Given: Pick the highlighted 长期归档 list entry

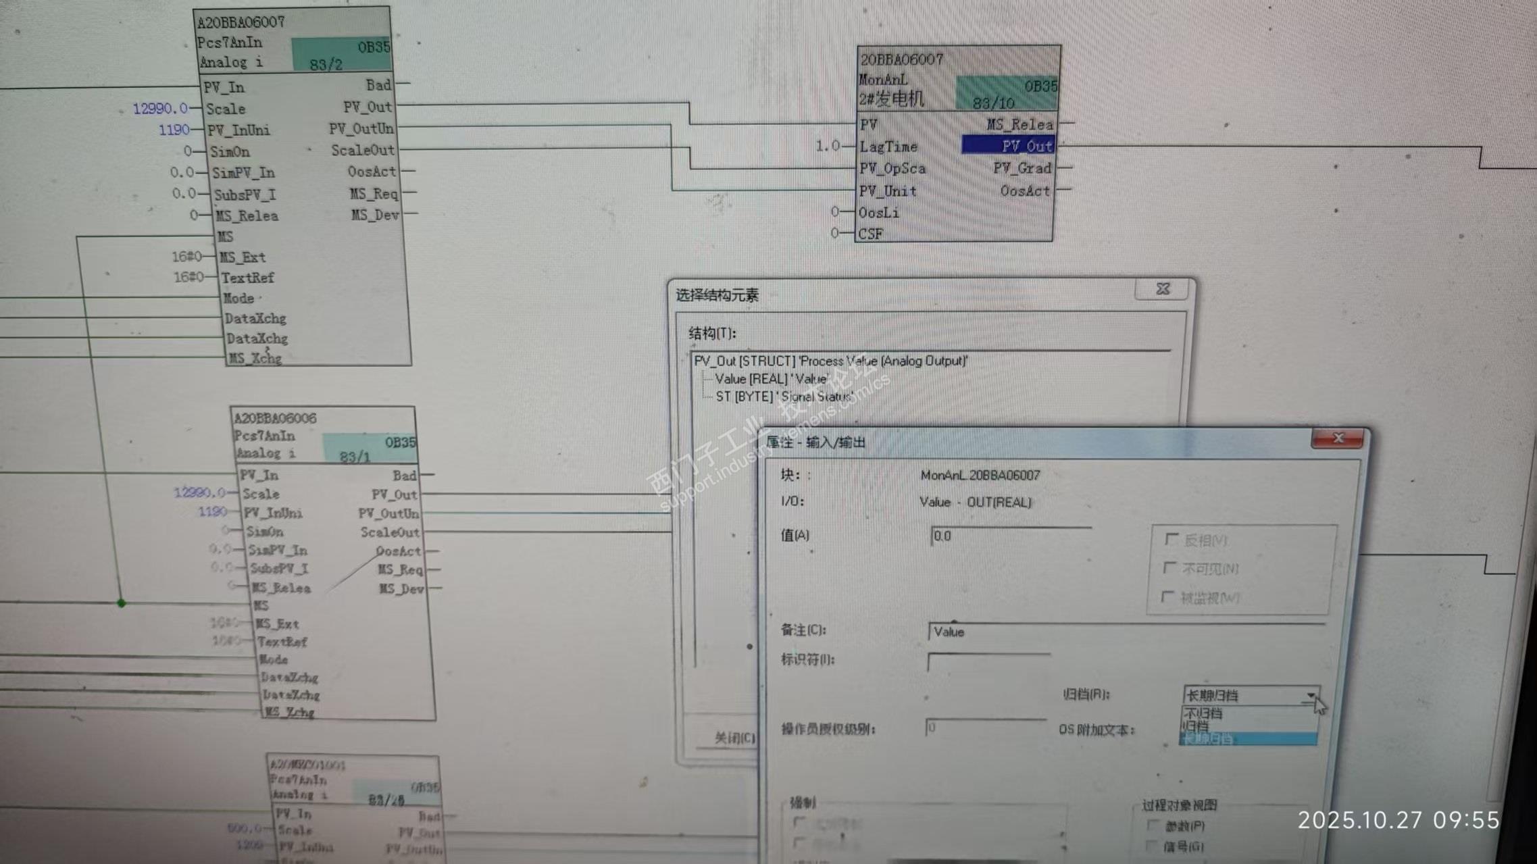Looking at the screenshot, I should click(1209, 739).
